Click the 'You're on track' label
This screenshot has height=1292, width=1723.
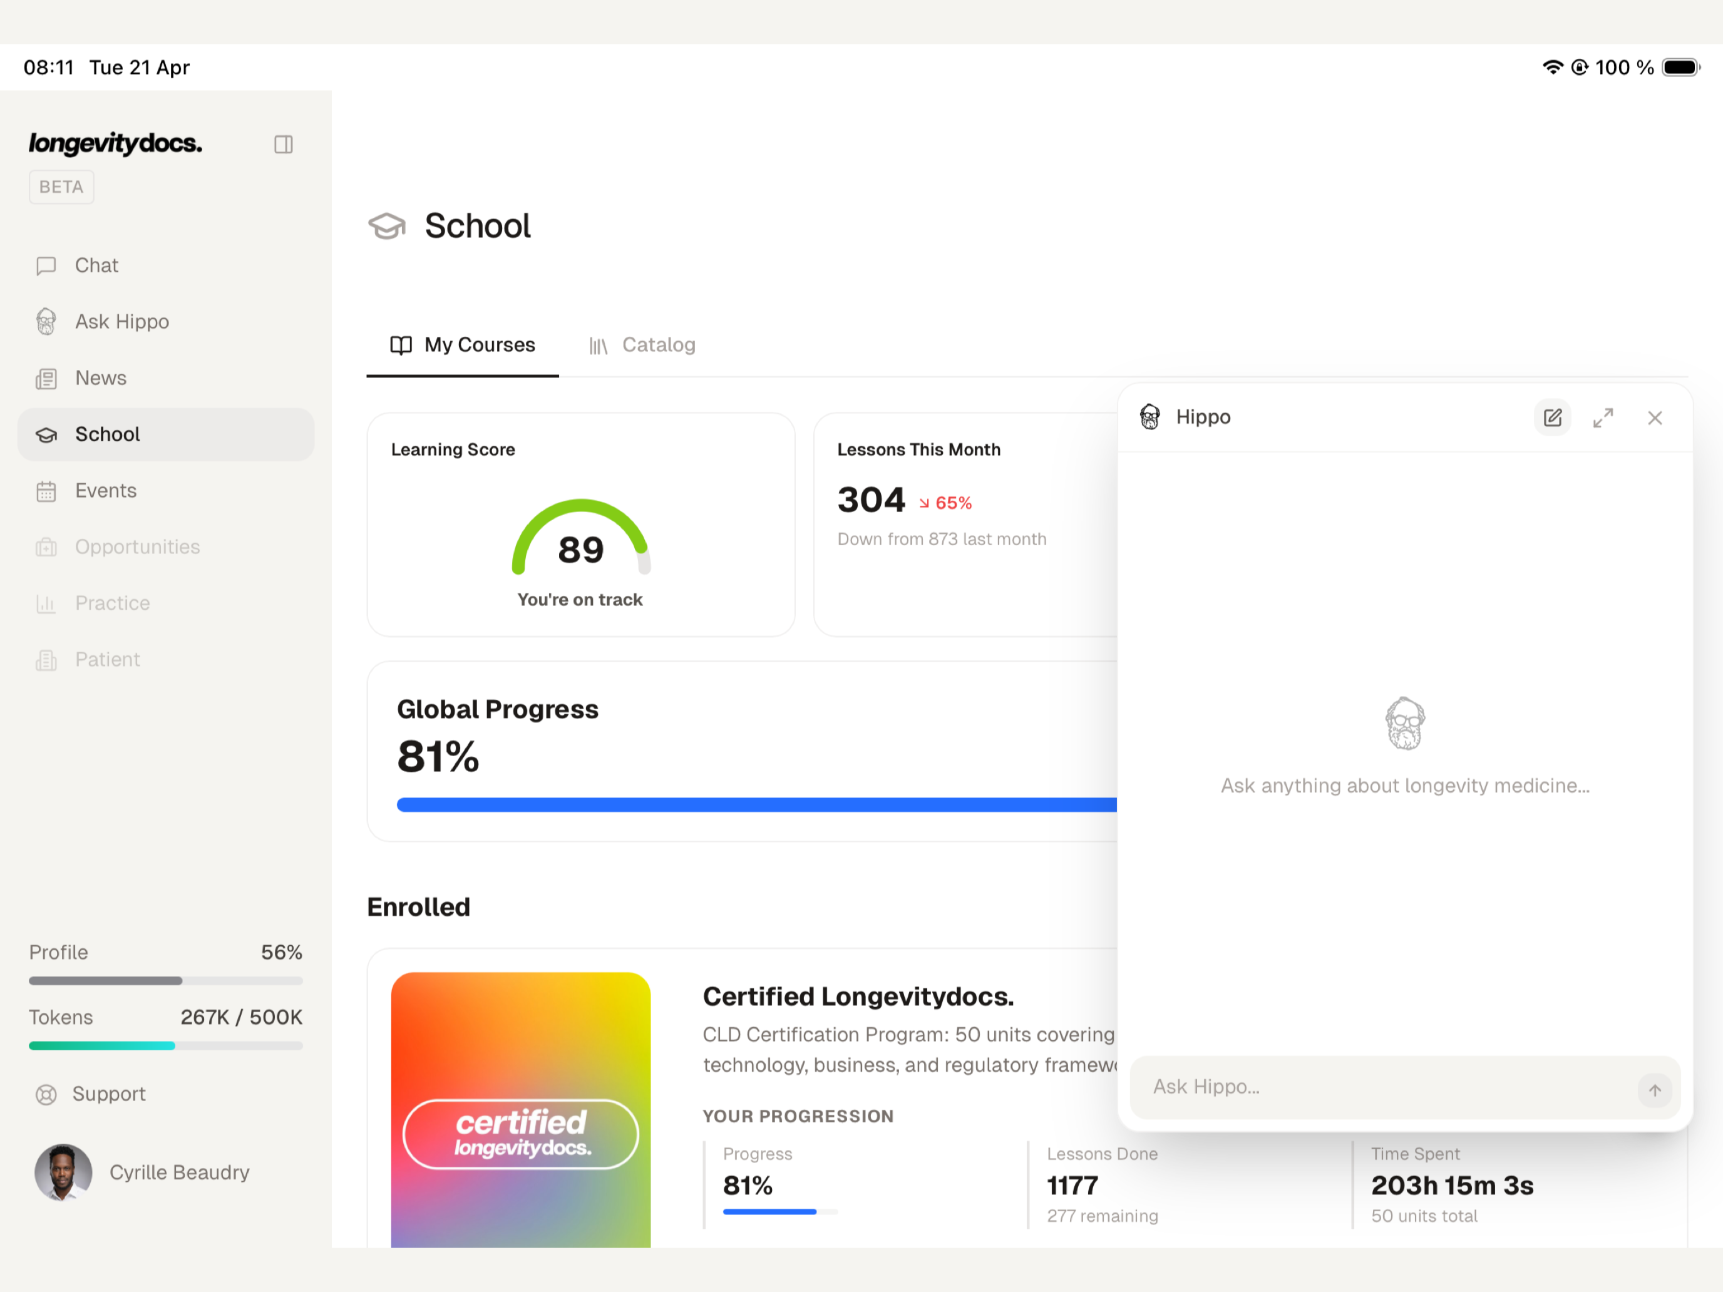click(580, 600)
